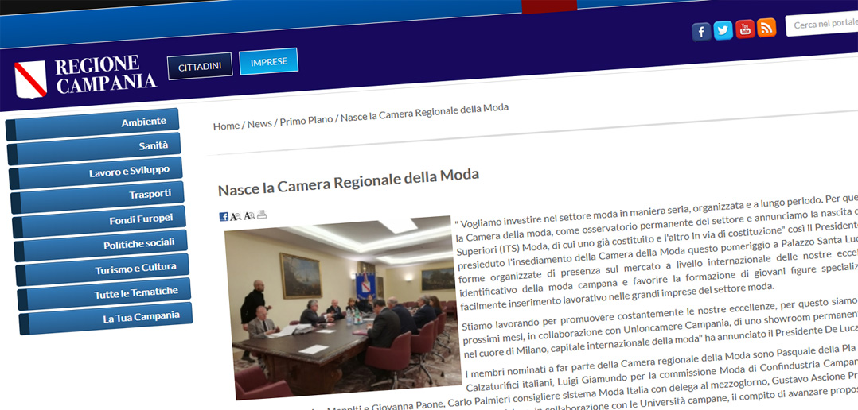Go to News in the breadcrumb
Image resolution: width=858 pixels, height=410 pixels.
[259, 124]
